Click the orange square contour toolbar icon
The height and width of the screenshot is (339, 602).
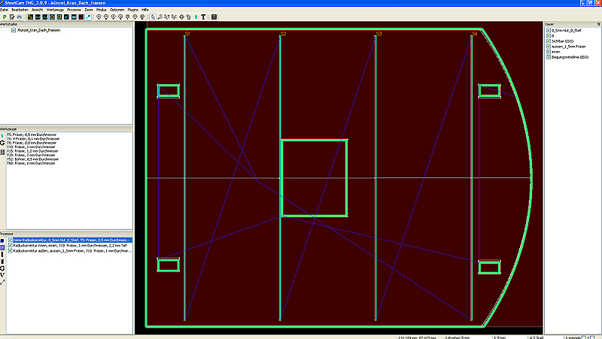click(x=52, y=17)
